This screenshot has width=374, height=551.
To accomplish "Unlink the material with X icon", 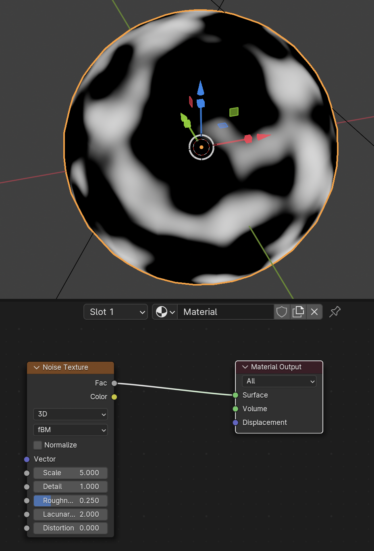I will (314, 312).
